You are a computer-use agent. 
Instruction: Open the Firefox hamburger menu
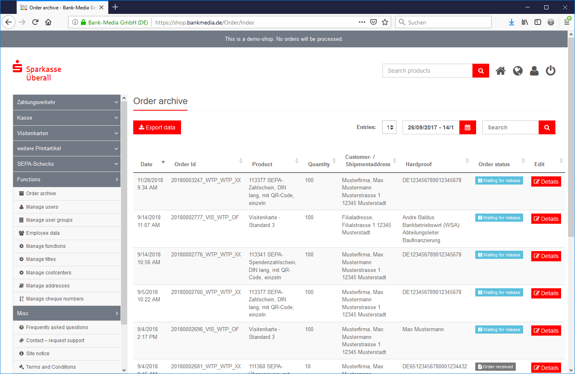click(567, 22)
